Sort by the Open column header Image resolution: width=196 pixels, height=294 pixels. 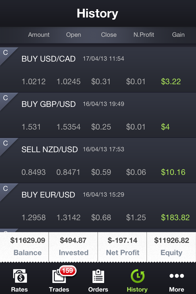coord(73,35)
